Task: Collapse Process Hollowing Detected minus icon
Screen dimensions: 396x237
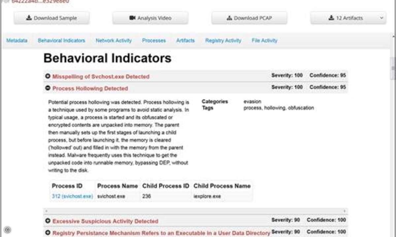Action: (48, 88)
